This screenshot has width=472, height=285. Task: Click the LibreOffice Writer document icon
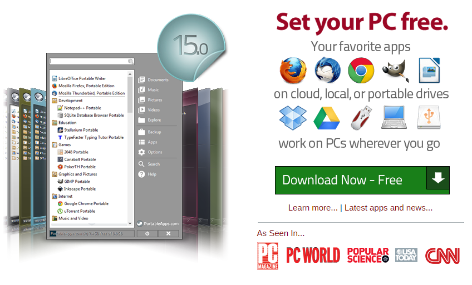coord(430,71)
